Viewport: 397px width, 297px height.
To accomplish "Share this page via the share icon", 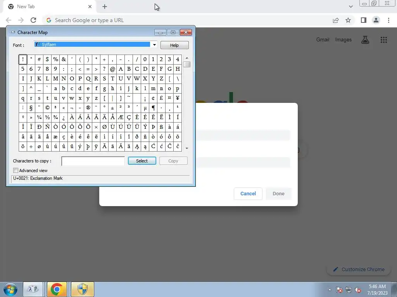I will click(x=336, y=20).
